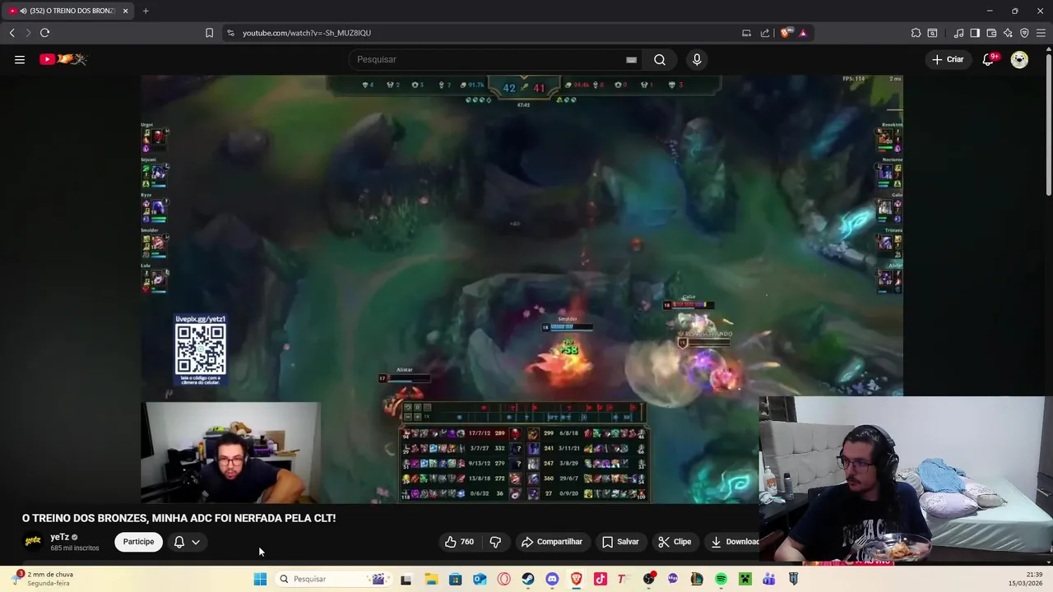Bookmark this page icon in address bar
The image size is (1053, 592).
pyautogui.click(x=209, y=33)
